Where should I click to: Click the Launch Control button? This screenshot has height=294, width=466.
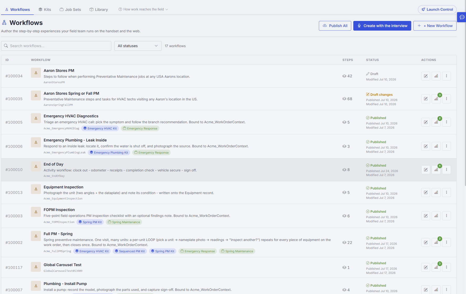click(x=437, y=9)
